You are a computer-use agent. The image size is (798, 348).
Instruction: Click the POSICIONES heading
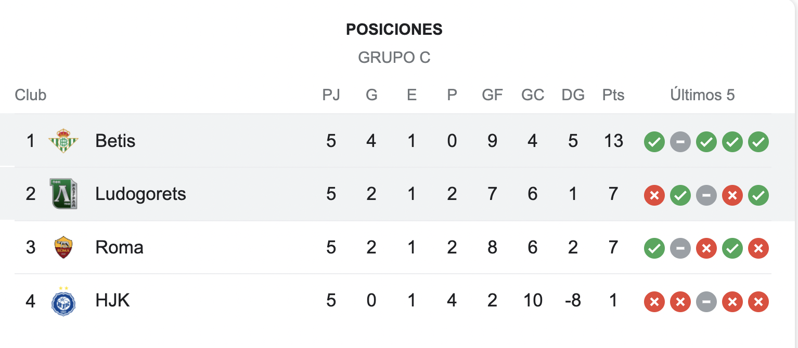click(394, 30)
